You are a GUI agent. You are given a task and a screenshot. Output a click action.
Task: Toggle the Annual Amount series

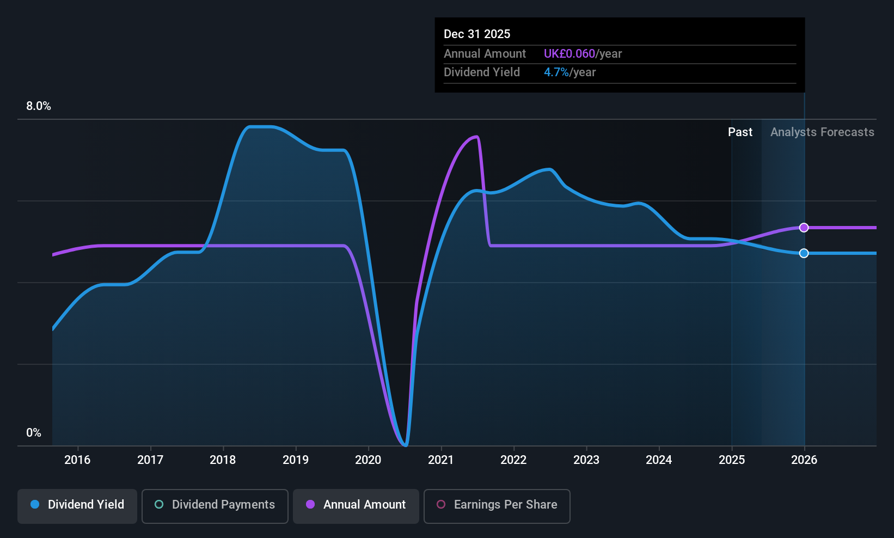(x=356, y=506)
